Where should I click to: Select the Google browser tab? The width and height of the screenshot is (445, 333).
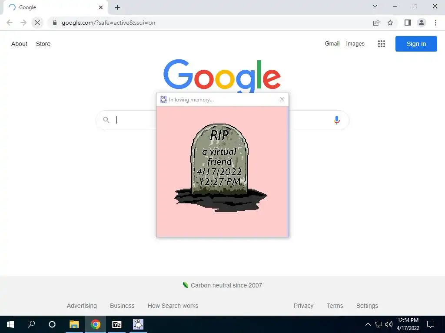55,8
